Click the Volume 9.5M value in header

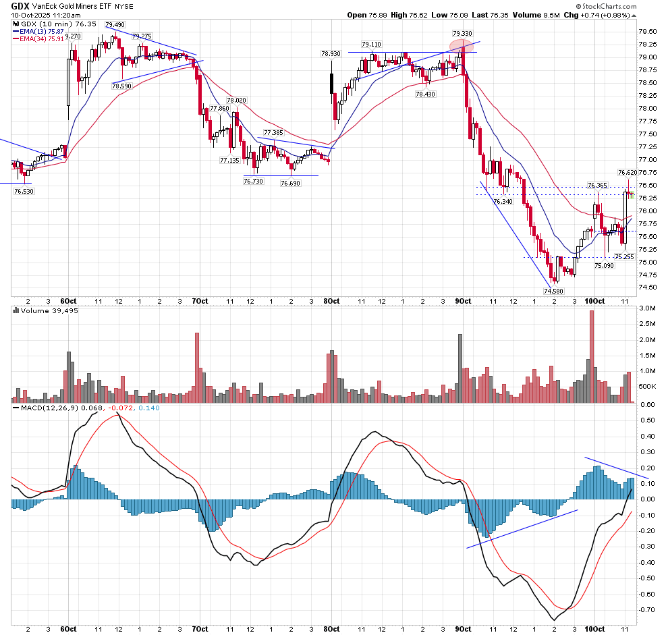point(538,15)
